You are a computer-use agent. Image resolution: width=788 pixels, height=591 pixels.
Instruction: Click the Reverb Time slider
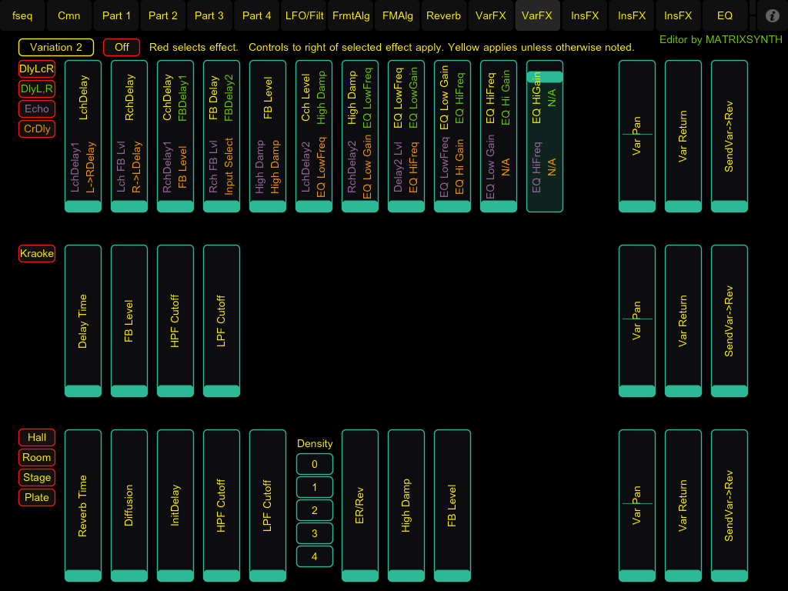tap(83, 506)
